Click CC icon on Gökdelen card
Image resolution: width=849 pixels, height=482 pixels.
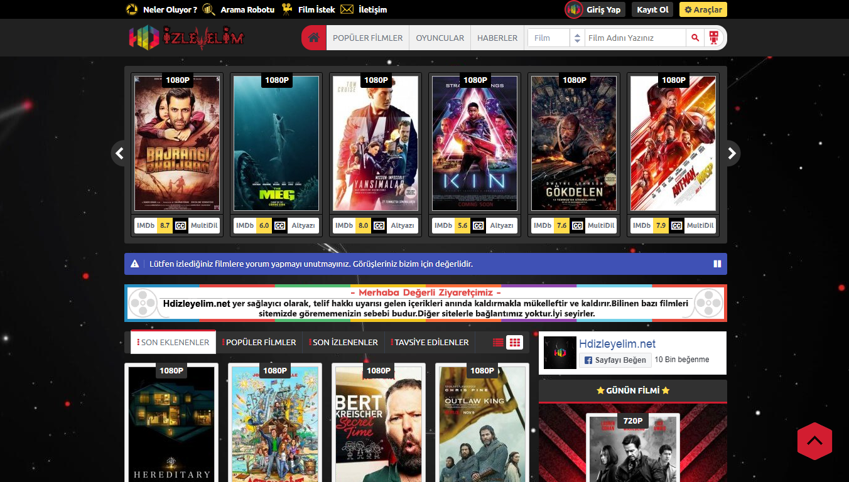(x=577, y=225)
